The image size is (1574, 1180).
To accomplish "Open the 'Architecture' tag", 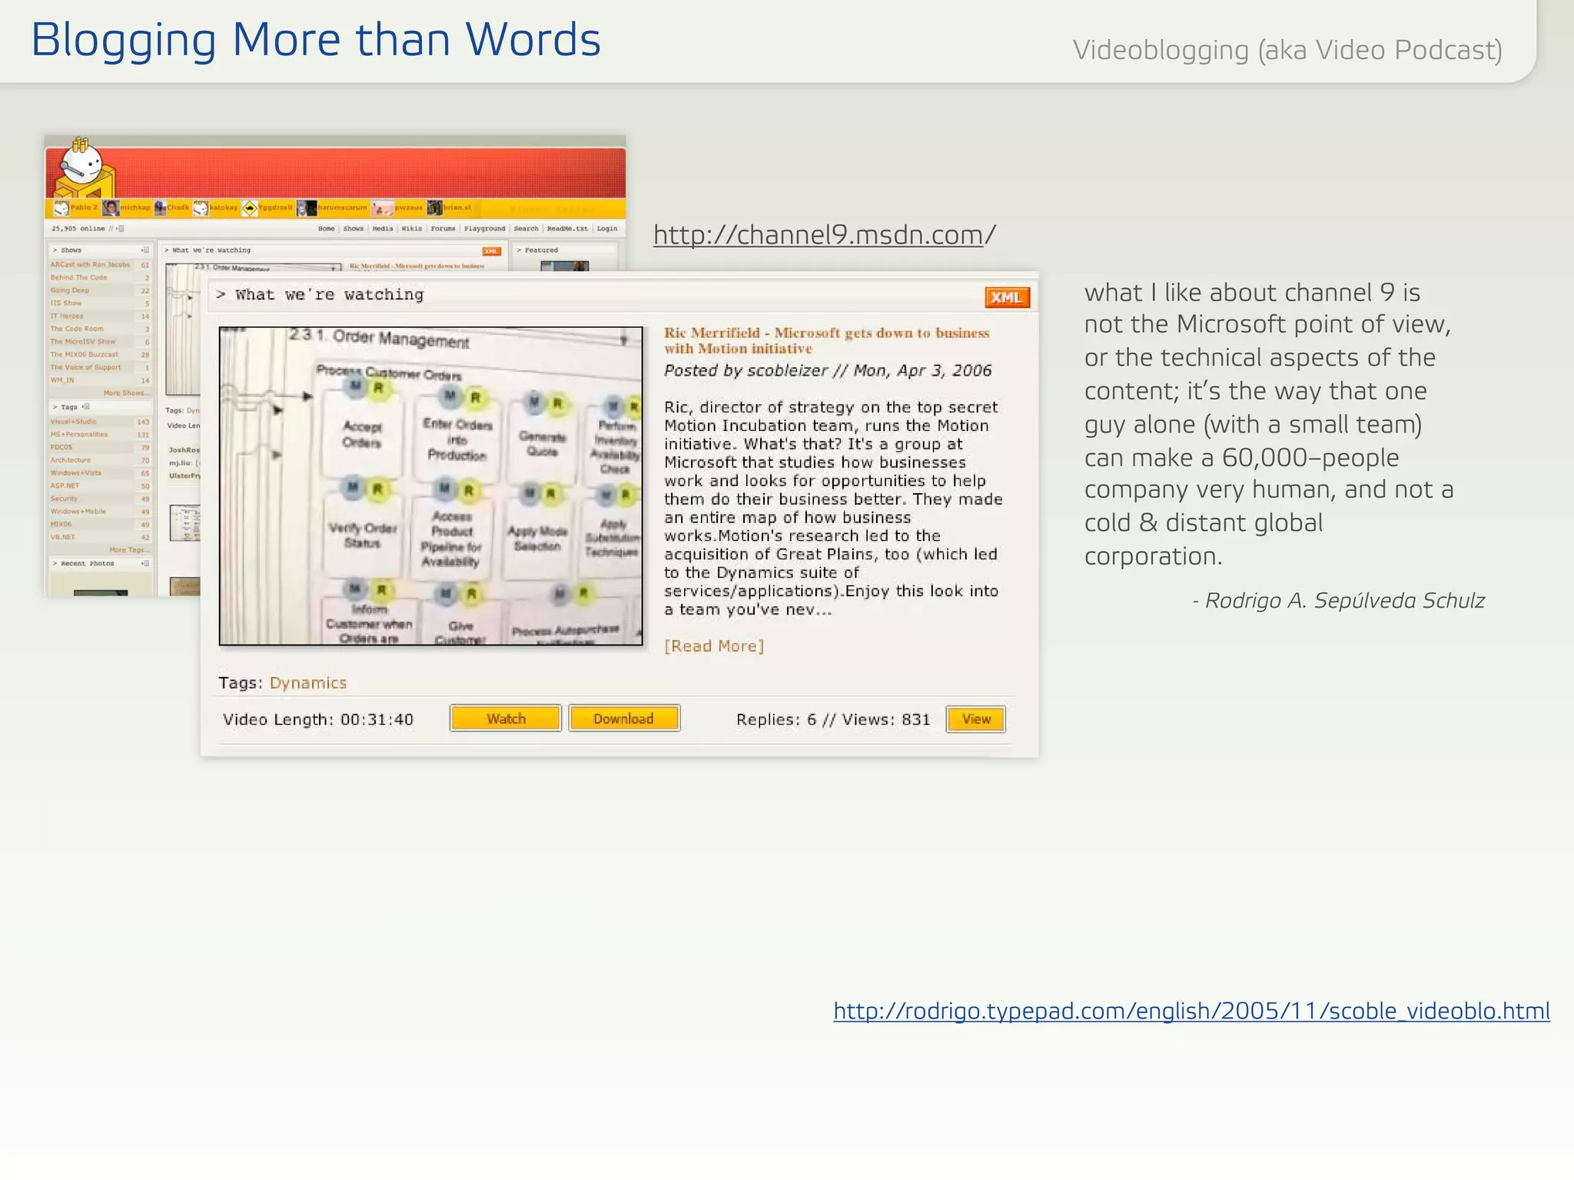I will tap(71, 460).
